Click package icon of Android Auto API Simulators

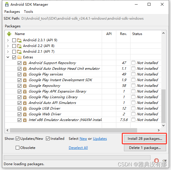[x=25, y=103]
